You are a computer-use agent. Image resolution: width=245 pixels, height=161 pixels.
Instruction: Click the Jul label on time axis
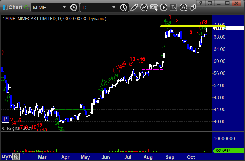click(128, 157)
